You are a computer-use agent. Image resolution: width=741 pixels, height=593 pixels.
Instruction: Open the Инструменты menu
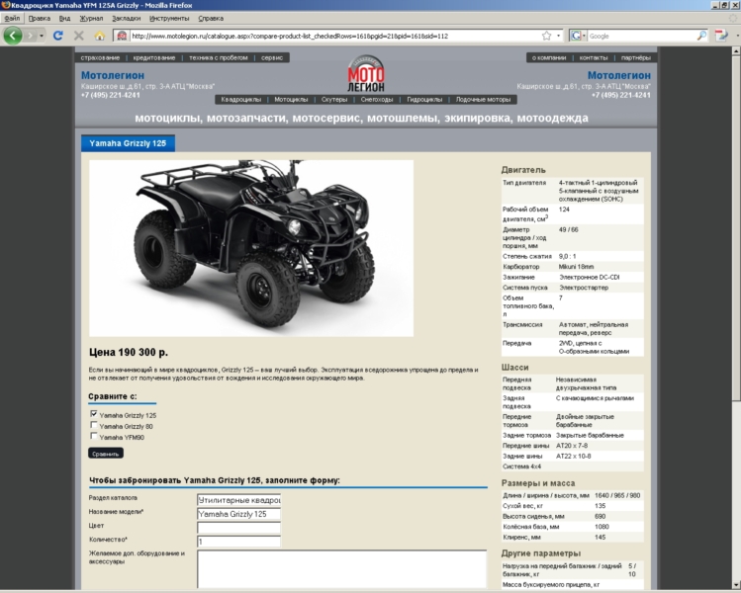click(x=169, y=19)
